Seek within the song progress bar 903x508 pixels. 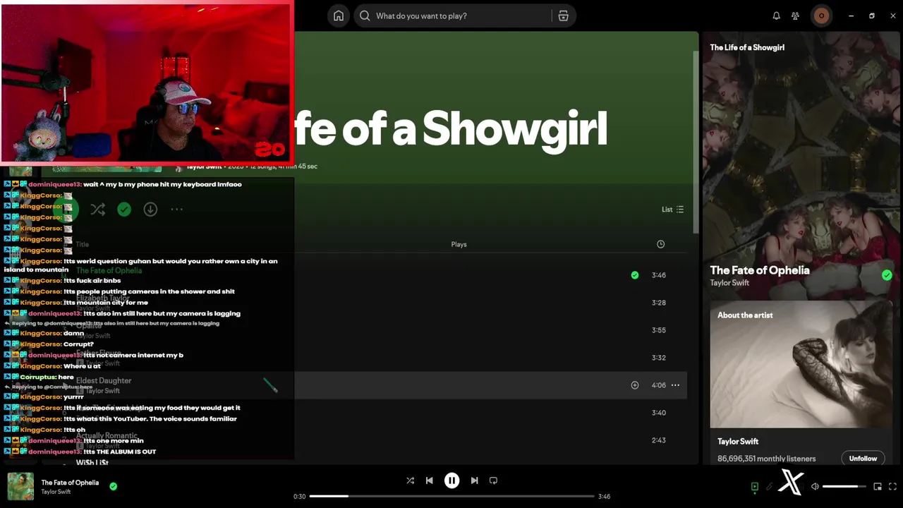(x=451, y=496)
